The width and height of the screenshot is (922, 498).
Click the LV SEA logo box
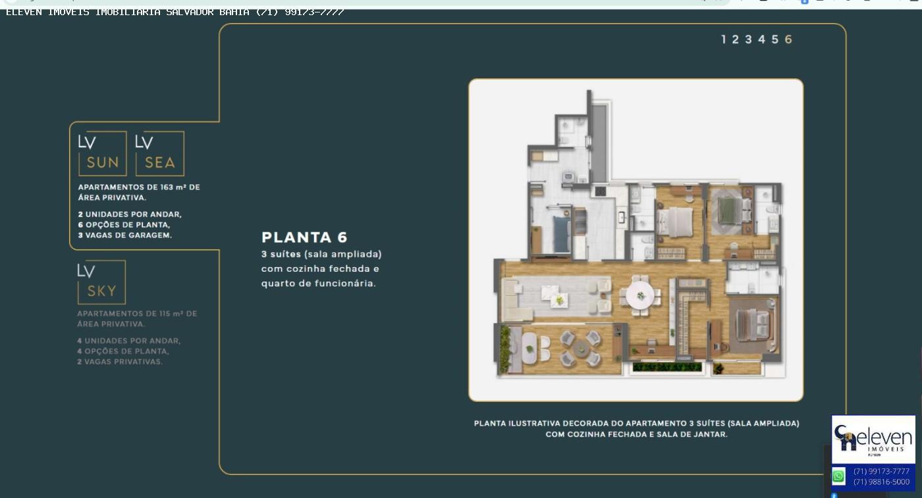(x=159, y=153)
